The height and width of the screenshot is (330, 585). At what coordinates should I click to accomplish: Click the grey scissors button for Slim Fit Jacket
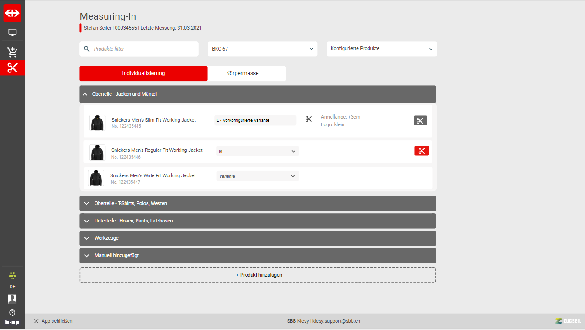[420, 120]
